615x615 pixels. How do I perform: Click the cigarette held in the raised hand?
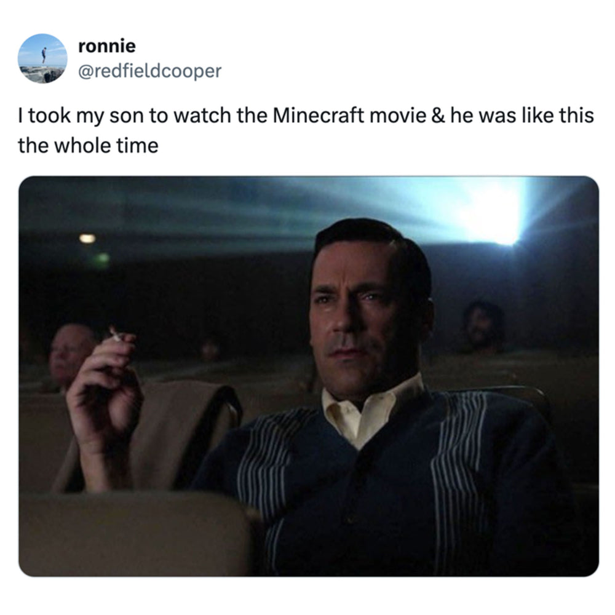click(115, 334)
